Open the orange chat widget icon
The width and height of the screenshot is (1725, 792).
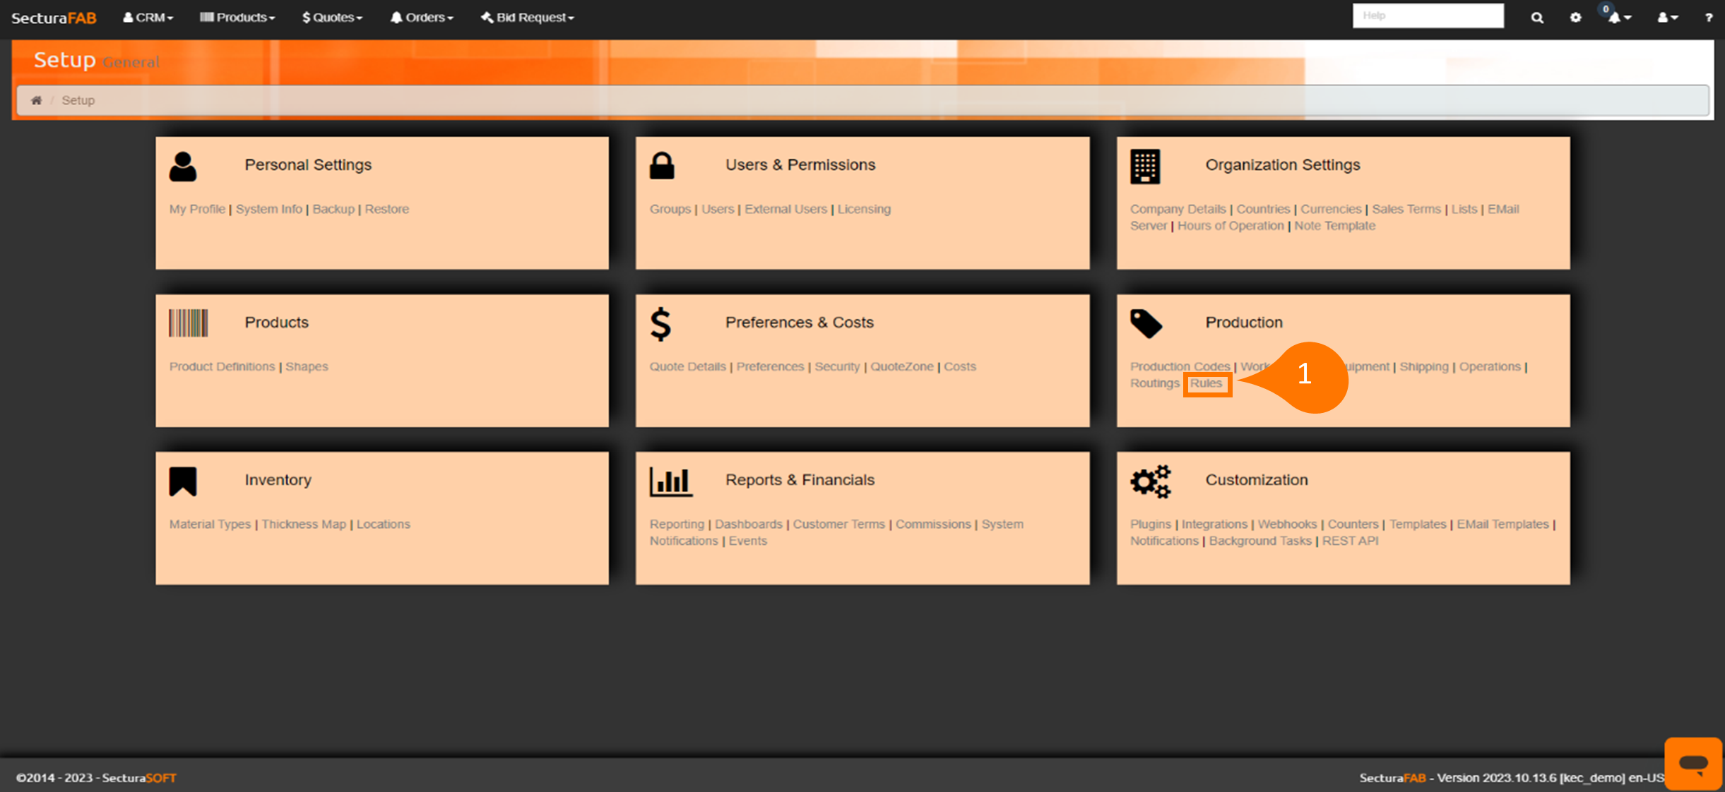(1693, 763)
